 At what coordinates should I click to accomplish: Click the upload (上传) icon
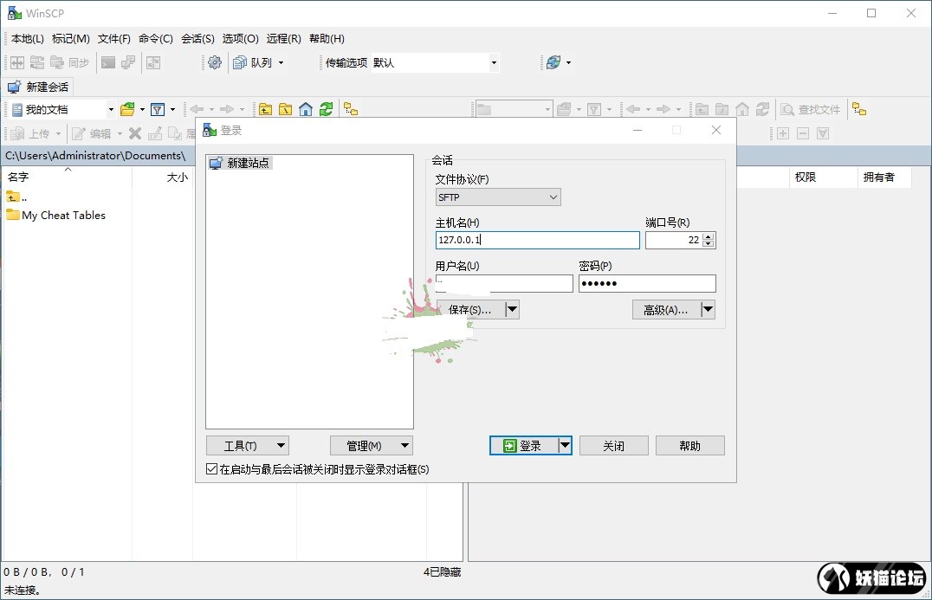(17, 133)
